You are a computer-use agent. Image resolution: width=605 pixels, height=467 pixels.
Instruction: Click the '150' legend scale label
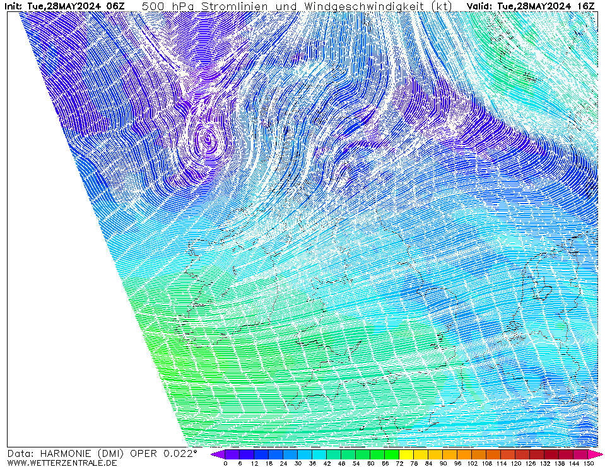click(588, 463)
